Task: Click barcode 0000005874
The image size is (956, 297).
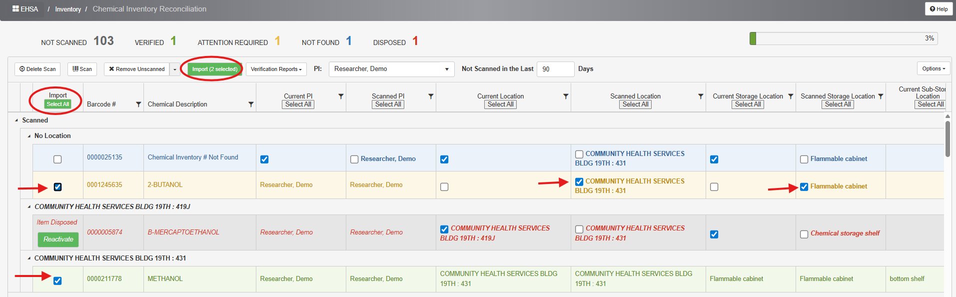Action: [x=104, y=232]
